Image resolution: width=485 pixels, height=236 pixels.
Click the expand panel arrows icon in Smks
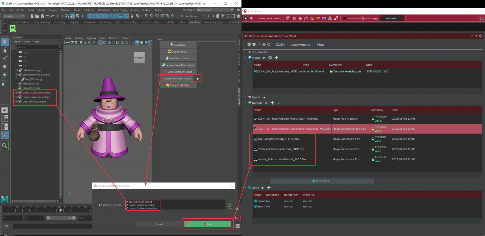pos(471,36)
